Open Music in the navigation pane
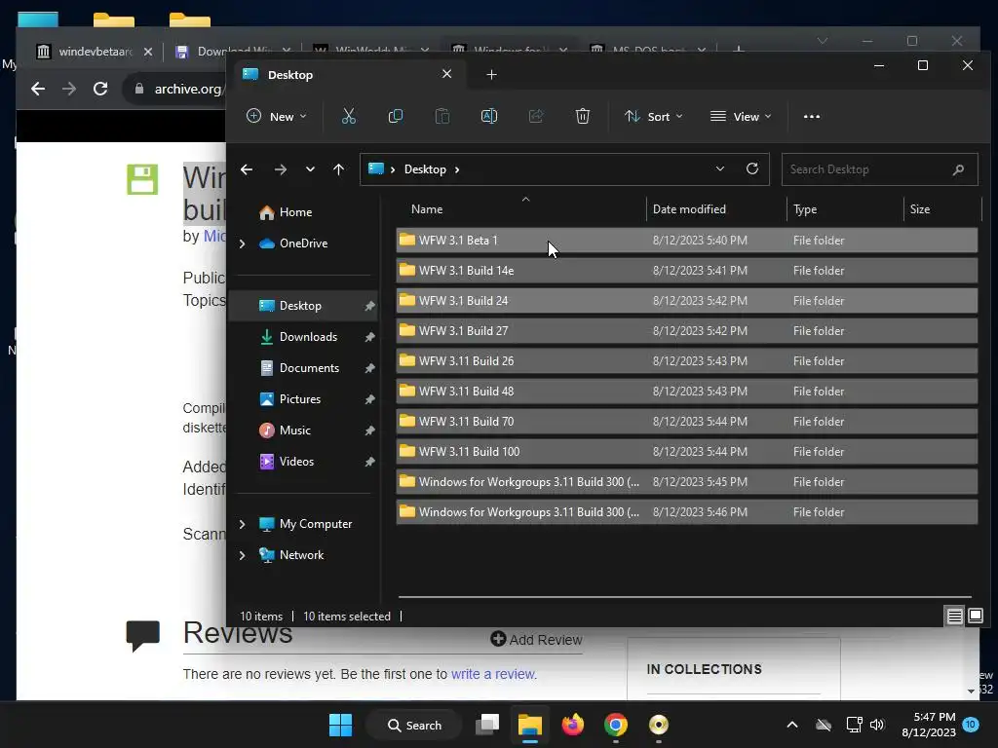Viewport: 998px width, 748px height. pos(294,430)
